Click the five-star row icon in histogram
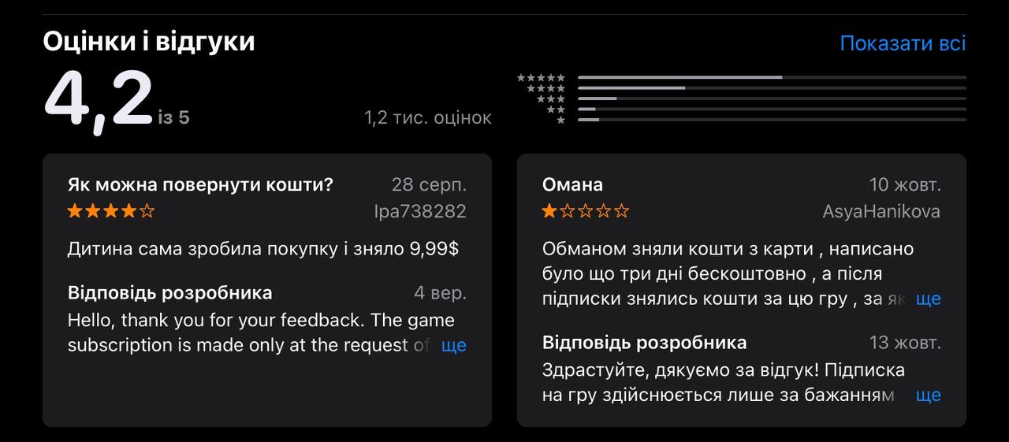The image size is (1009, 442). 541,78
